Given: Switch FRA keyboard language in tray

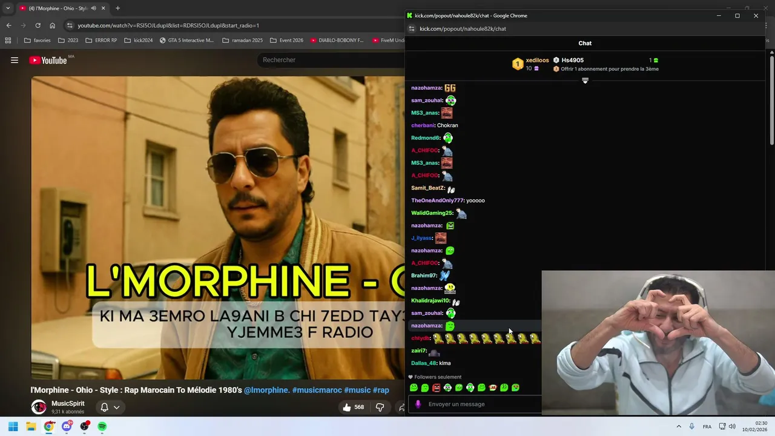Looking at the screenshot, I should [x=707, y=426].
